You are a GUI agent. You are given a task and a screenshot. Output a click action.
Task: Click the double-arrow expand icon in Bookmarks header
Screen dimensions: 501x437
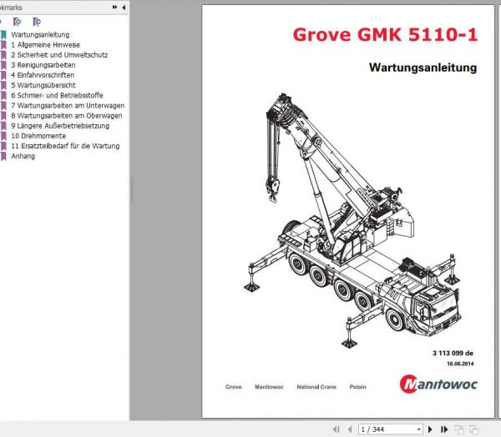coord(114,7)
